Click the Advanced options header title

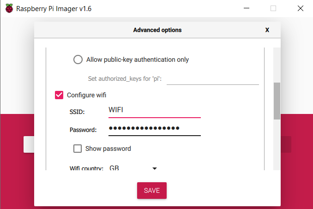[x=157, y=30]
